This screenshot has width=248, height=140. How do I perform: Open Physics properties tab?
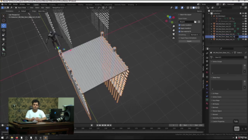tap(207, 93)
